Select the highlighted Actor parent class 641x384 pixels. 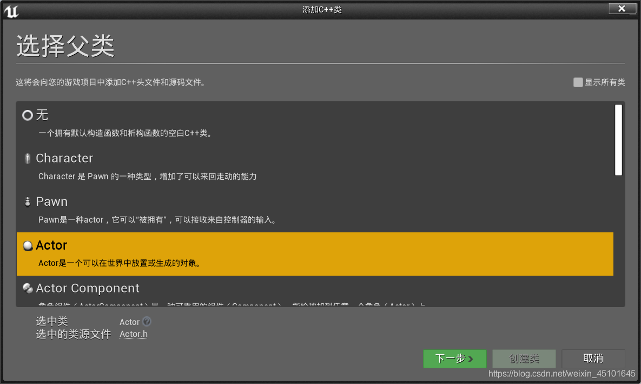pyautogui.click(x=315, y=254)
